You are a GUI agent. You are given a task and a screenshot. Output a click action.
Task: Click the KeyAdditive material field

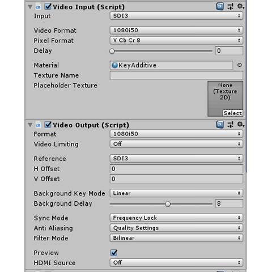pos(171,65)
